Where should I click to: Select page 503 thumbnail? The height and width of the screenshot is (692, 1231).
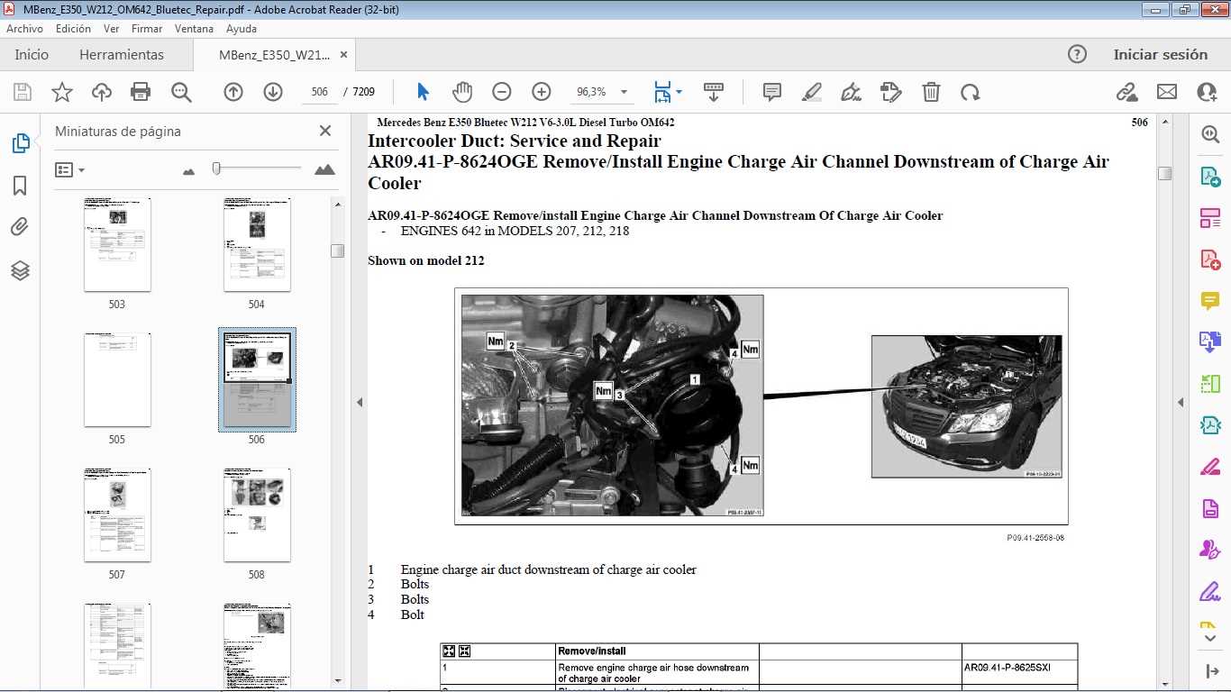click(117, 244)
